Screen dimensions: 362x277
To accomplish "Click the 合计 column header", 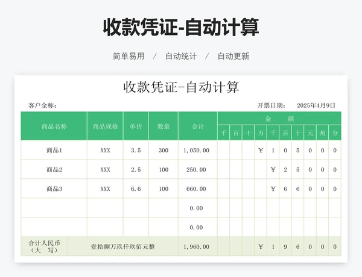I will [198, 126].
